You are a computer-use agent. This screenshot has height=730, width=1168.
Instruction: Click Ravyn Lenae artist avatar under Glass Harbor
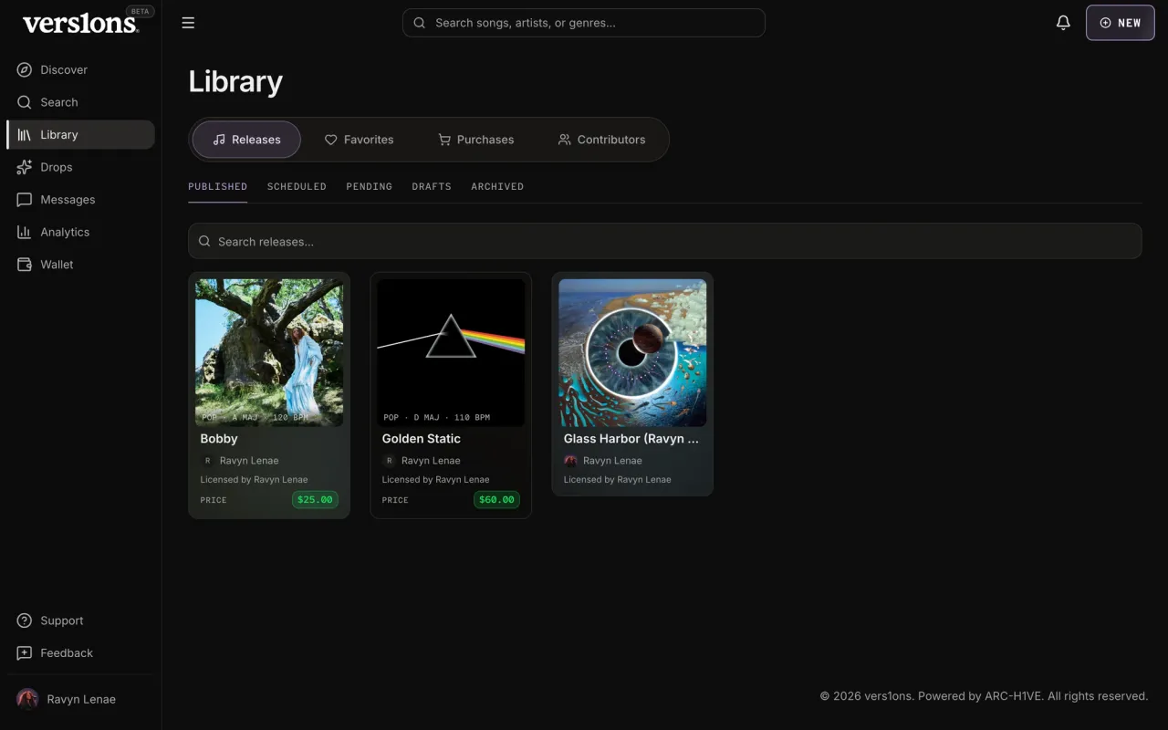(x=571, y=461)
